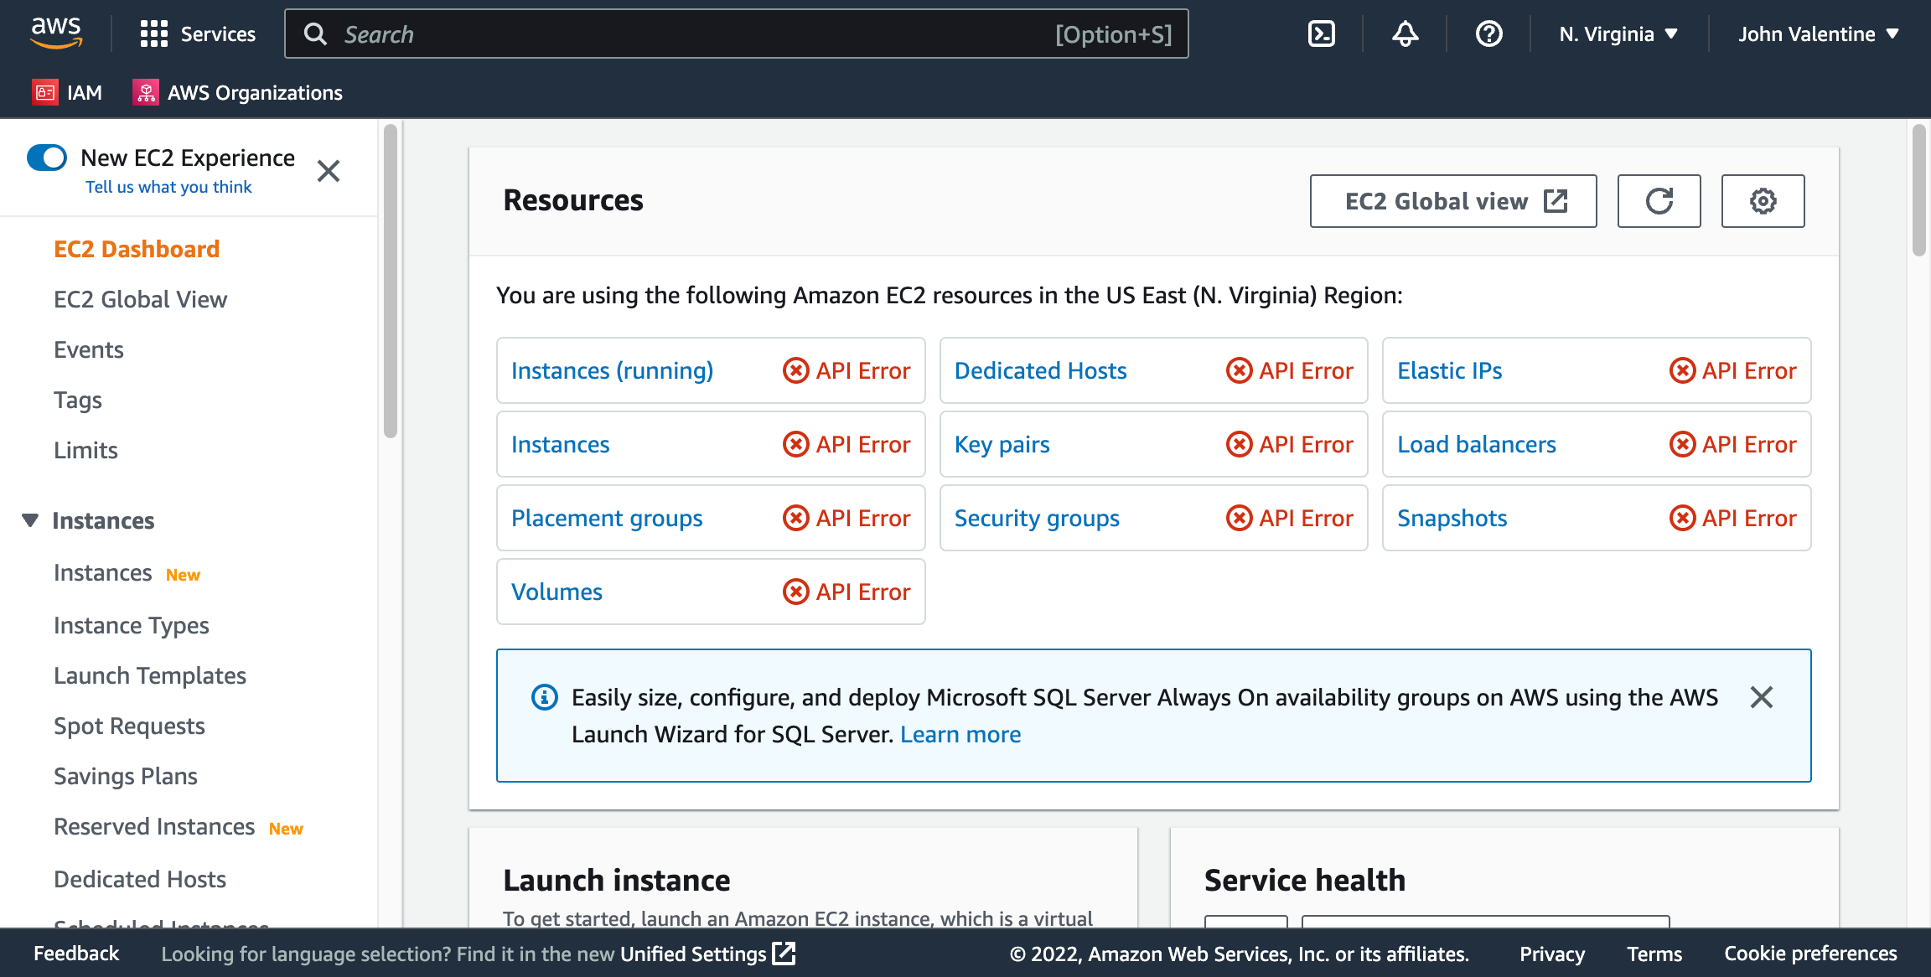Open Instance Types in the sidebar
This screenshot has width=1931, height=977.
point(132,625)
